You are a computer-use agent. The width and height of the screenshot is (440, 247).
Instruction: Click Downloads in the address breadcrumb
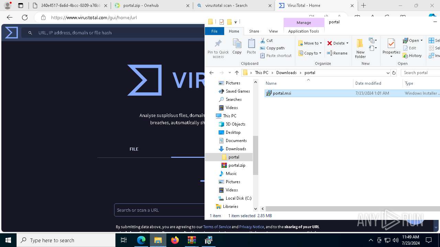click(x=286, y=73)
